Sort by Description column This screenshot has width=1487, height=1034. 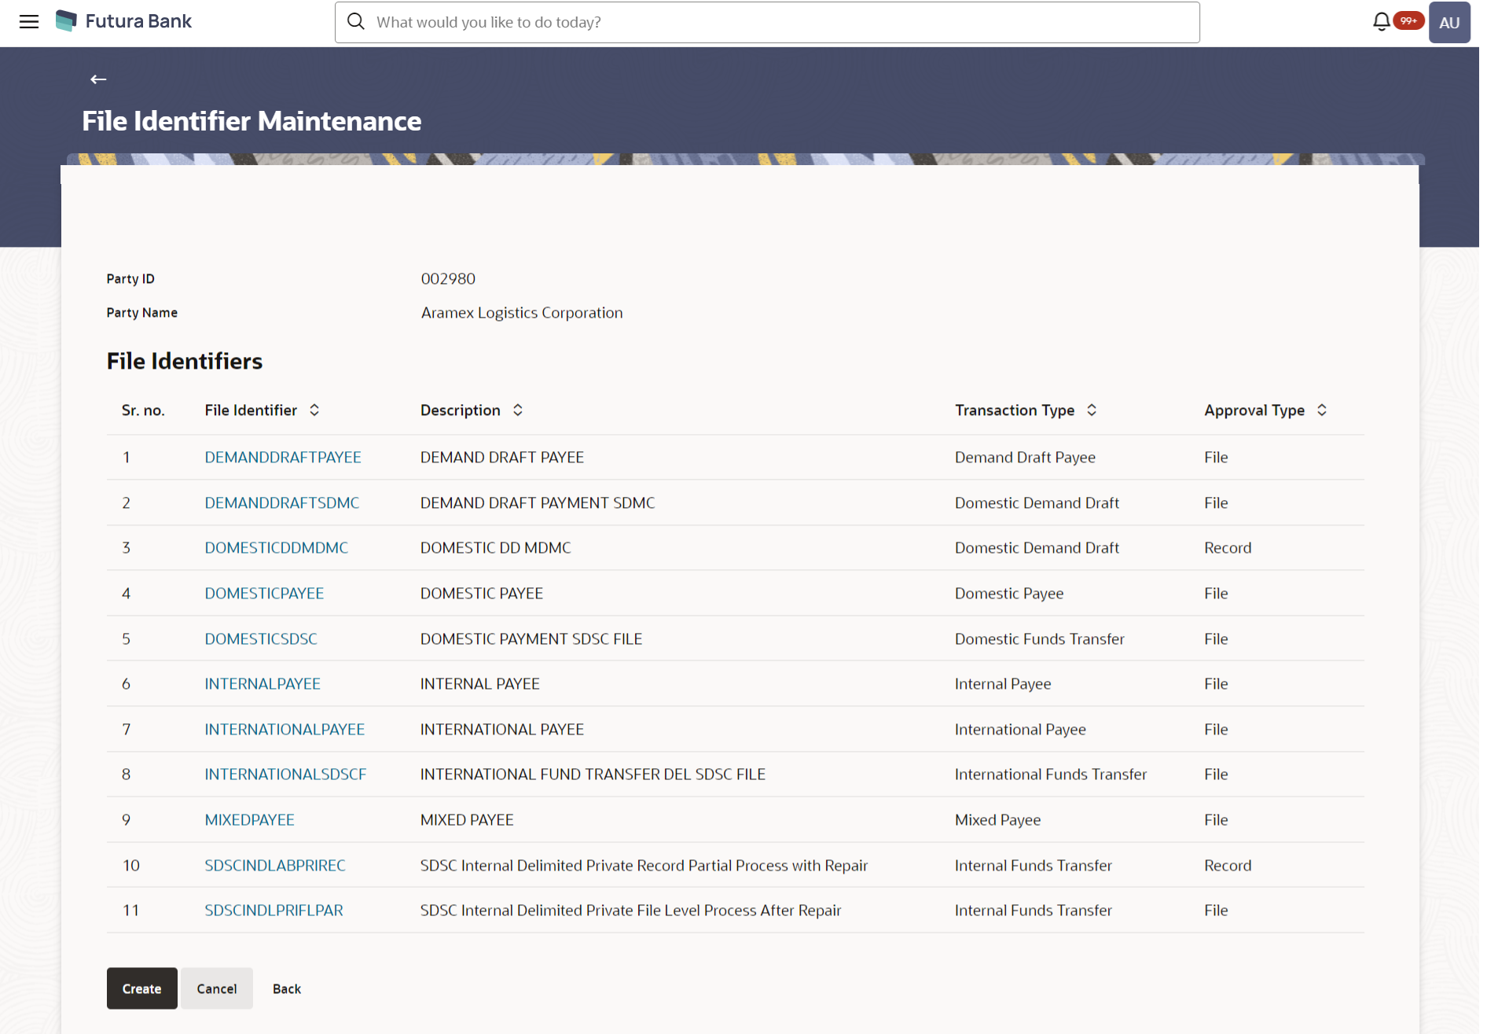(x=518, y=410)
